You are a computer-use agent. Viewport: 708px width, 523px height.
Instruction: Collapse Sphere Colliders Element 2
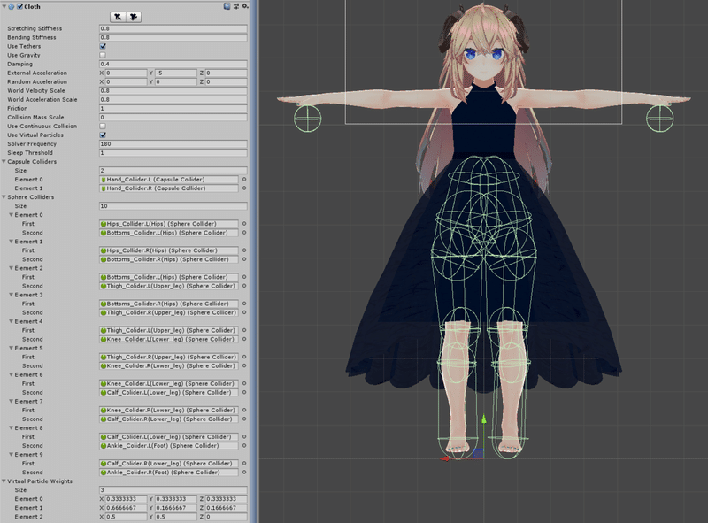(x=12, y=268)
